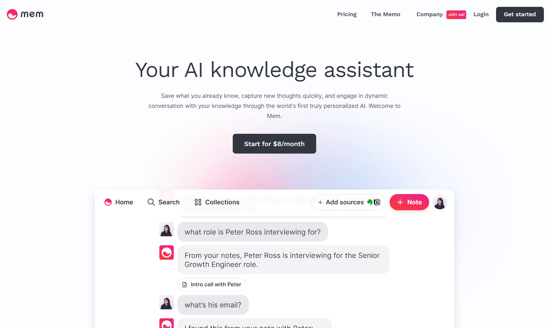Click the Add sources button text
Screen dimensions: 550x328
click(345, 202)
